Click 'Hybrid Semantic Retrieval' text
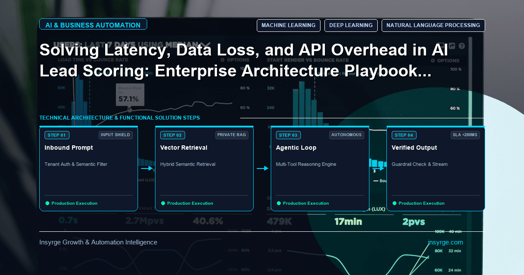Viewport: 524px width, 275px height. (x=188, y=164)
